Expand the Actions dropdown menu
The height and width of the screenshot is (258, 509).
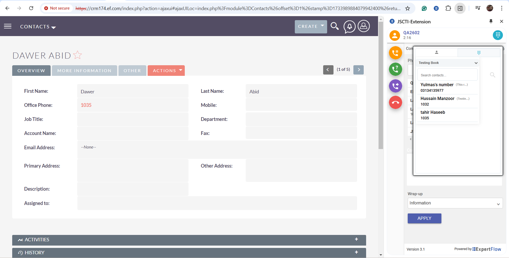166,71
